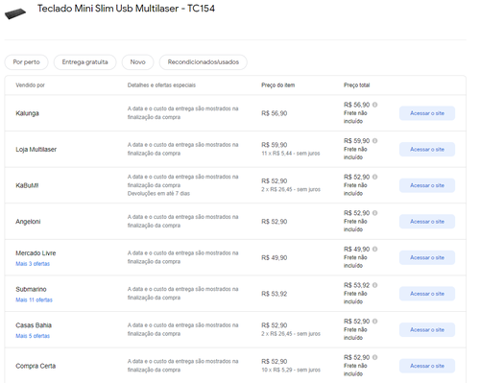Open total price info icon for Mercado Livre

click(x=374, y=249)
